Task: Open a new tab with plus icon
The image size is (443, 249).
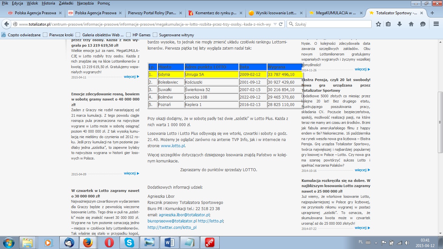Action: pos(432,13)
